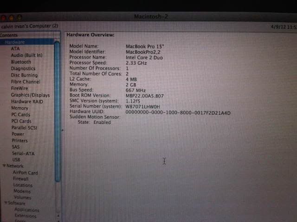The width and height of the screenshot is (297, 222).
Task: Open the ATA hardware entry
Action: tap(15, 49)
